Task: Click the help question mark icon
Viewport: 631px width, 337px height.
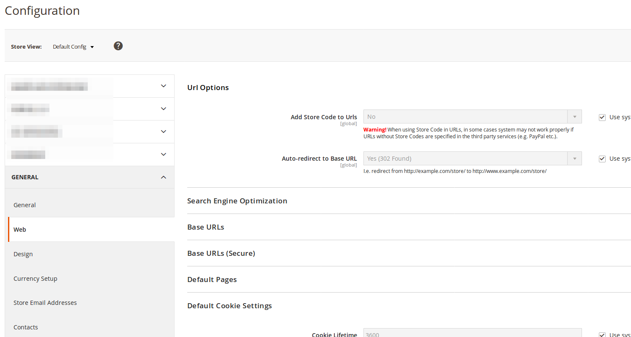Action: coord(118,46)
